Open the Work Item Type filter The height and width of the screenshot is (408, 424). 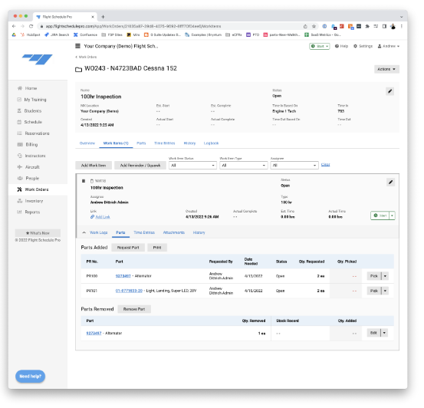click(x=243, y=166)
